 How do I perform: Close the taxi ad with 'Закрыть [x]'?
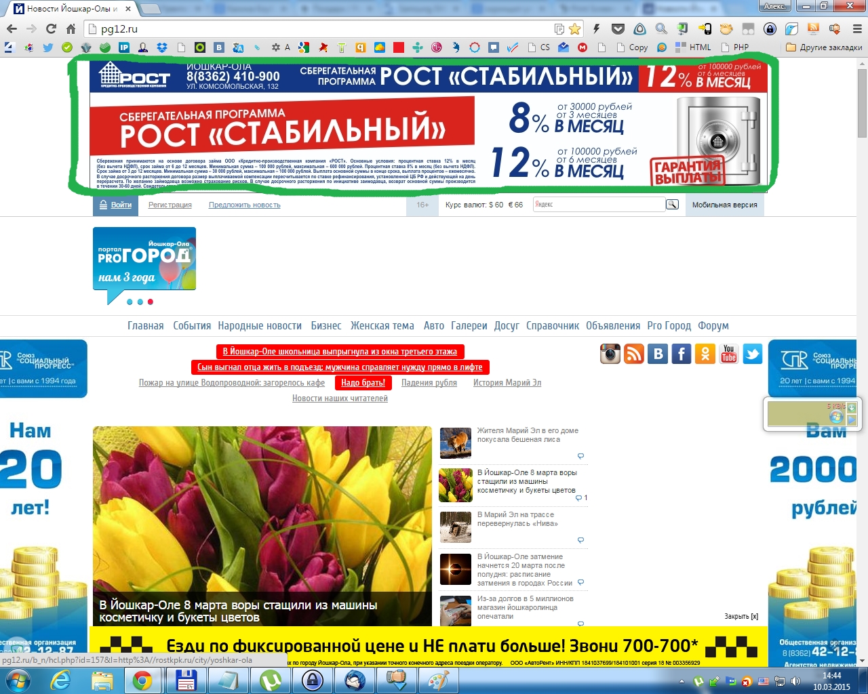click(x=741, y=616)
